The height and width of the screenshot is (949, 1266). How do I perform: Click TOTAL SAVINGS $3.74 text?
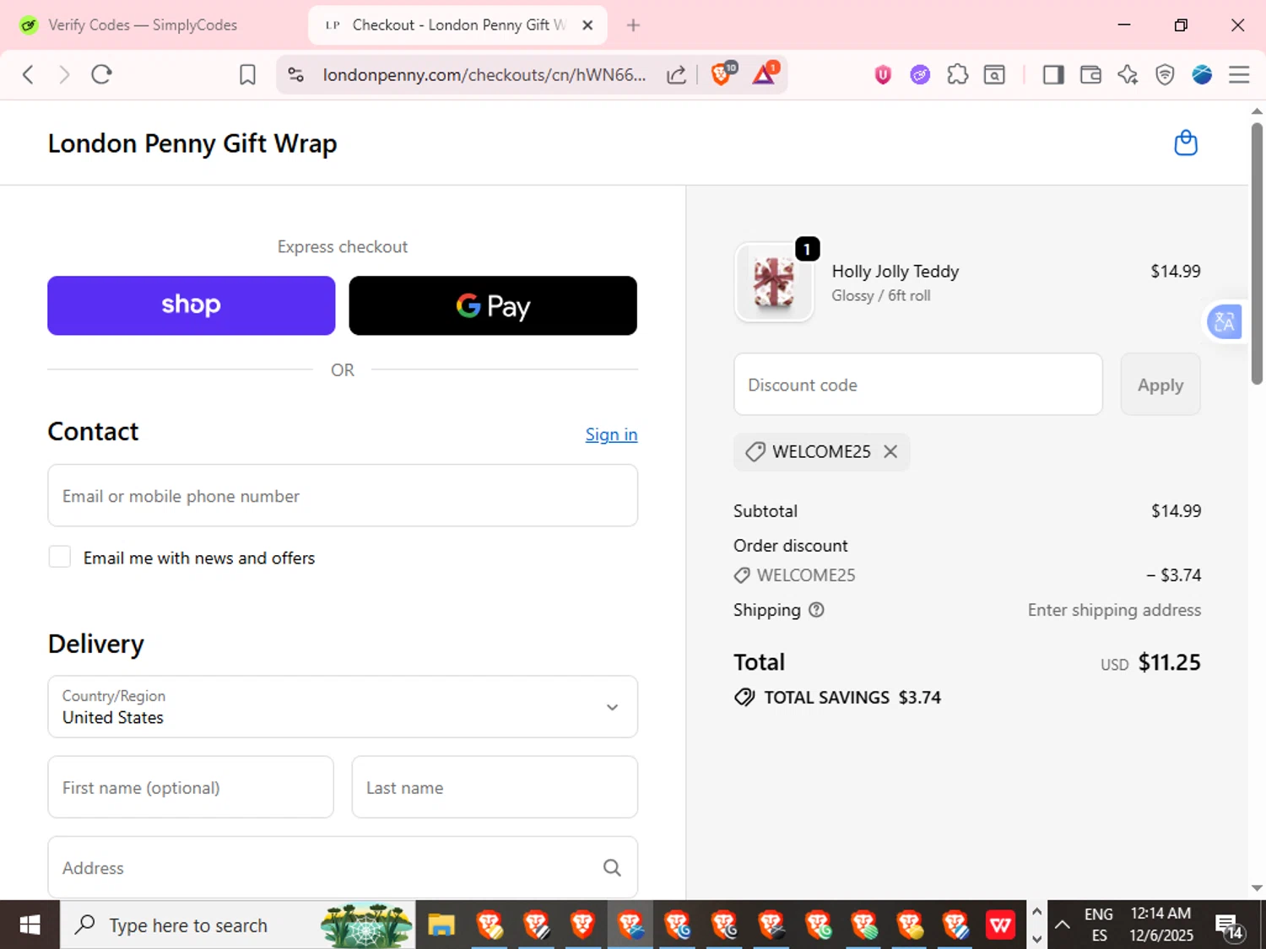click(852, 698)
